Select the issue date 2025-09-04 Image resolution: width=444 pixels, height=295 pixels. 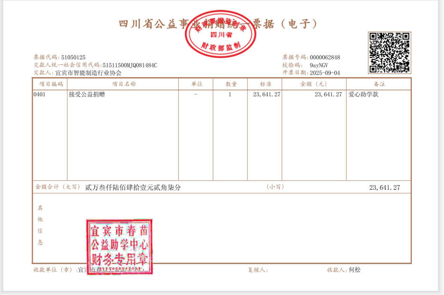[x=325, y=73]
